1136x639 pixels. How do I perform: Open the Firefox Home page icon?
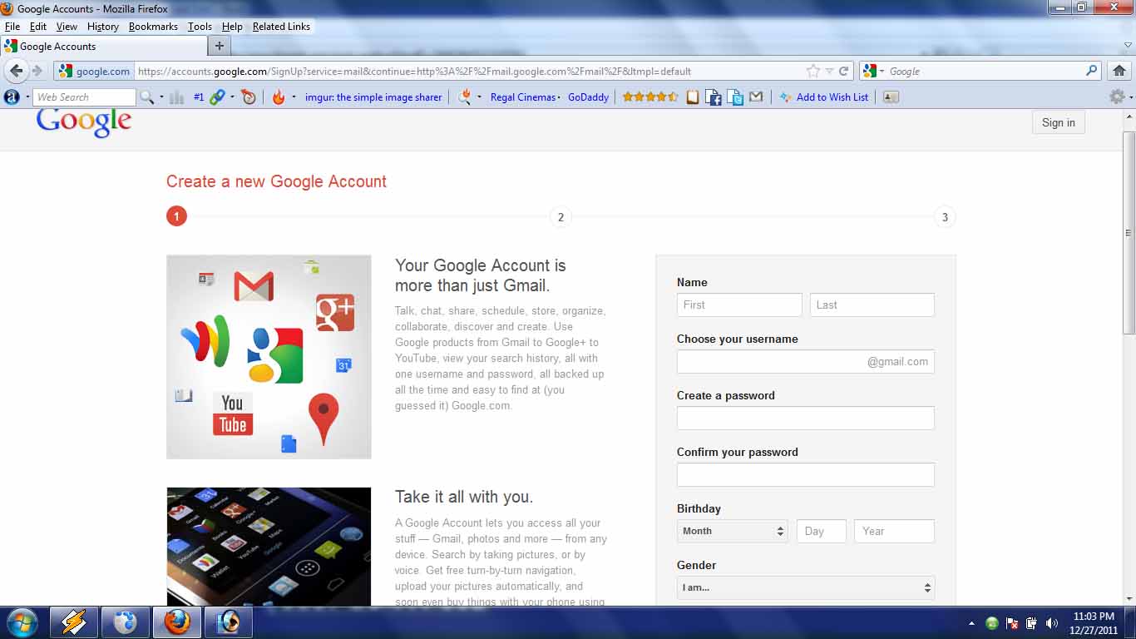tap(1119, 71)
